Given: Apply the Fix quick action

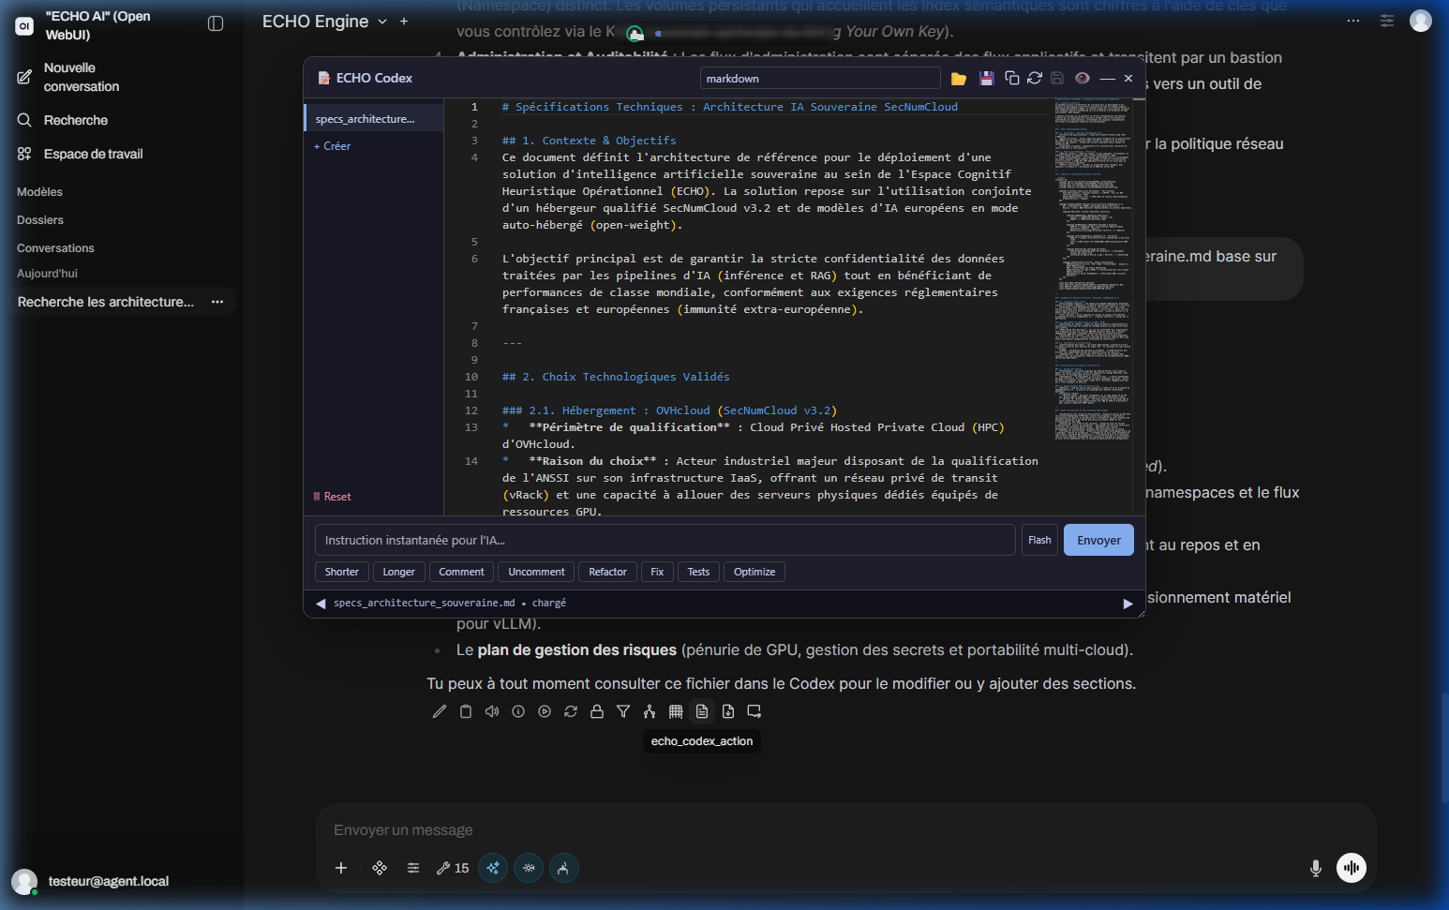Looking at the screenshot, I should tap(657, 572).
